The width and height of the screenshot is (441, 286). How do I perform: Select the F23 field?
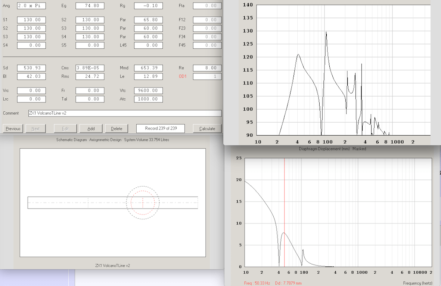(207, 28)
